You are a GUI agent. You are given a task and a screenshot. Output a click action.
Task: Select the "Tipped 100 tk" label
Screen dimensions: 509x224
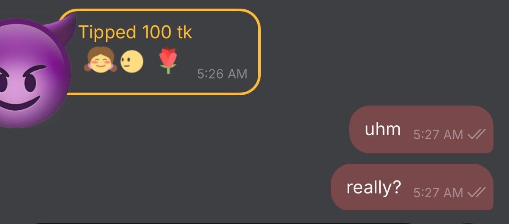[136, 32]
